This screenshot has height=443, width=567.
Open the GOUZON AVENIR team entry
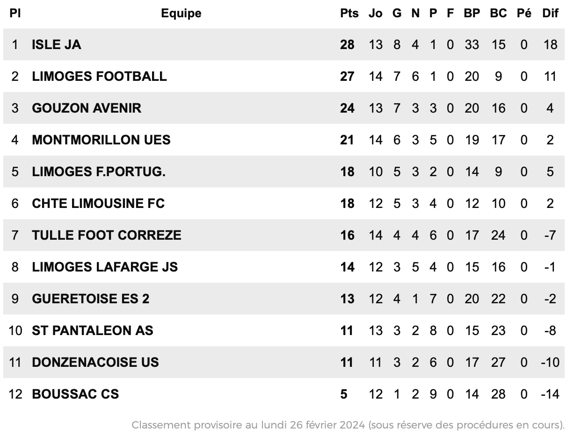coord(87,108)
